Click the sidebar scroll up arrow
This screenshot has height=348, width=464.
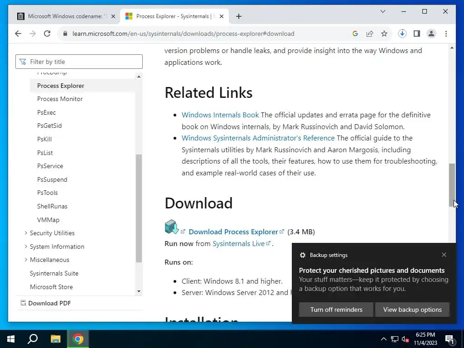tap(139, 77)
